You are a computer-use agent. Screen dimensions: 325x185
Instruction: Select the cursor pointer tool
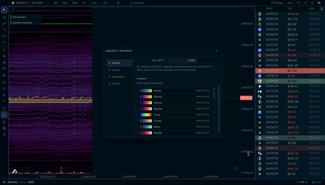tap(4, 10)
